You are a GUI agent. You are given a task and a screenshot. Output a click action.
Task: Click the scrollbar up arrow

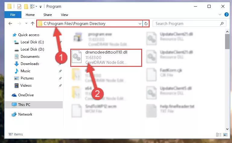click(x=227, y=32)
